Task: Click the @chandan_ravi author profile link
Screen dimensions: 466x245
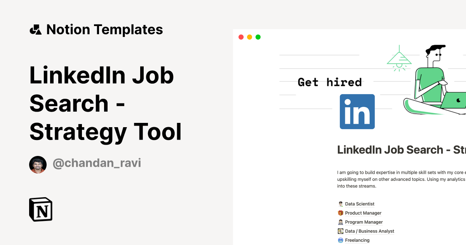Action: pyautogui.click(x=97, y=163)
